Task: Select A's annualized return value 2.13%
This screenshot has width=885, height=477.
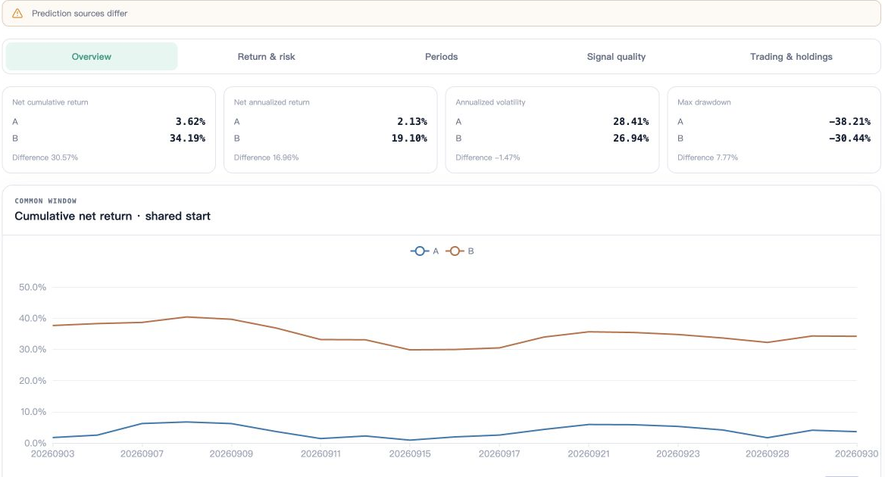Action: tap(412, 121)
